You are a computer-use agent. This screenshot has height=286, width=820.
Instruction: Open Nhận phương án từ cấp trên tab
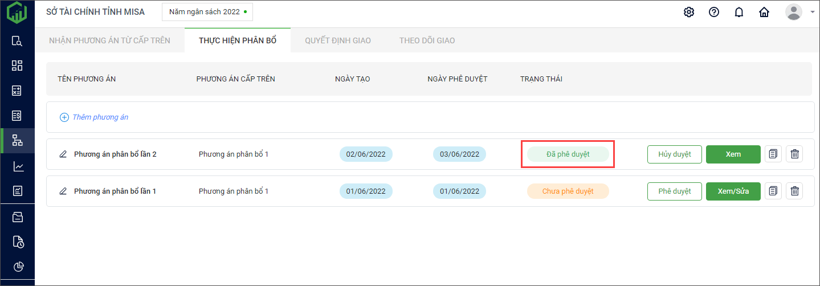pyautogui.click(x=109, y=40)
